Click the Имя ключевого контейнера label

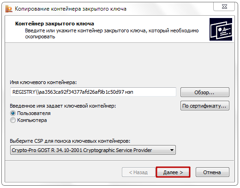[x=43, y=82]
